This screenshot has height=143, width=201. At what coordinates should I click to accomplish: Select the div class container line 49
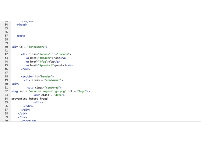(x=44, y=80)
